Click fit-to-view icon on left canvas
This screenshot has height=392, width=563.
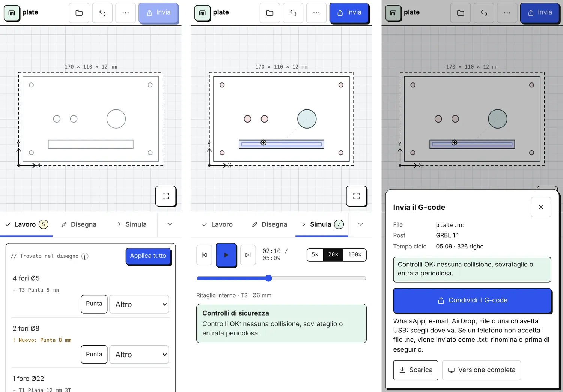coord(166,196)
